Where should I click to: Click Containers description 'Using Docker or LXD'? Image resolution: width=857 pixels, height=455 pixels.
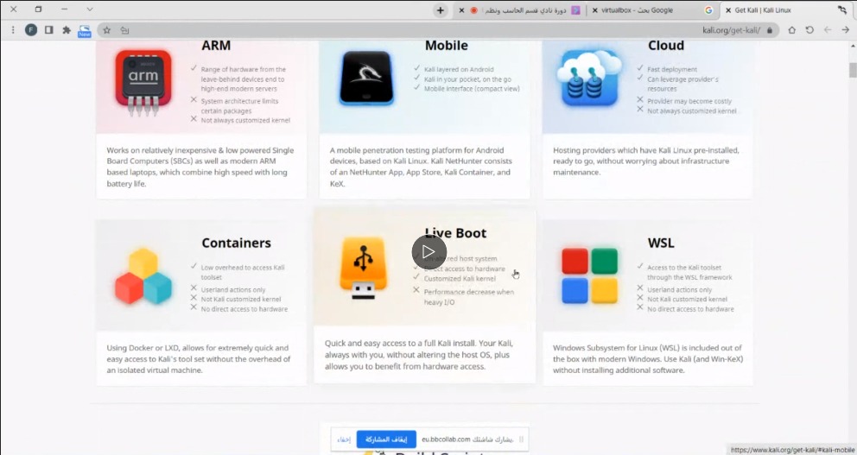coord(199,359)
